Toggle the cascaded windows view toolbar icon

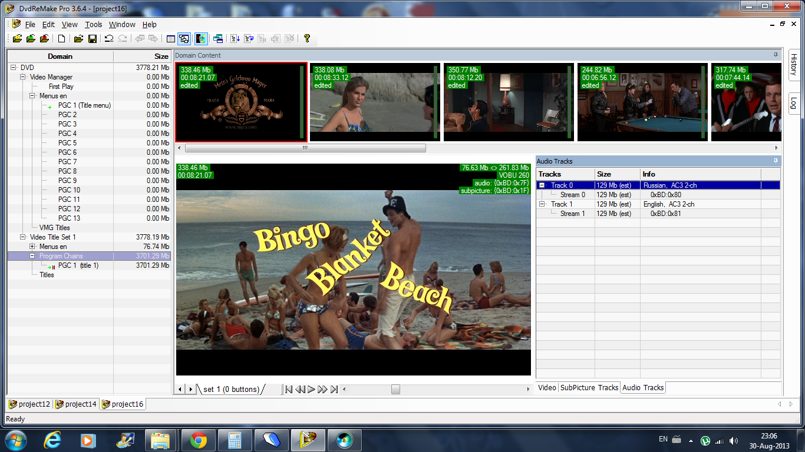(x=184, y=39)
